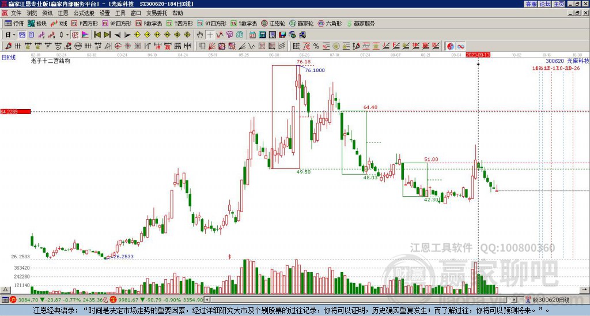Launch the 江恩轮 Gann wheel

(273, 23)
